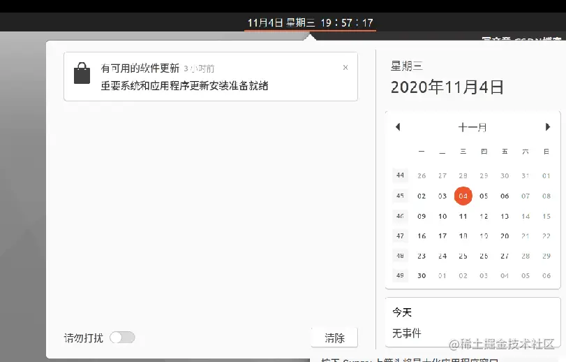
Task: Select November 24 in calendar
Action: pyautogui.click(x=442, y=256)
